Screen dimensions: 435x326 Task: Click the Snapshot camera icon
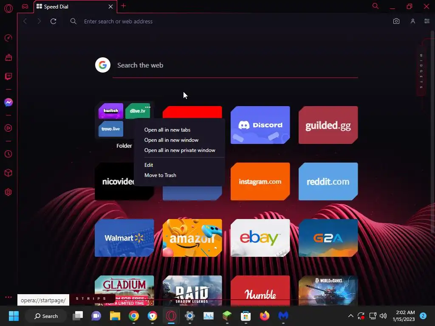click(x=396, y=21)
